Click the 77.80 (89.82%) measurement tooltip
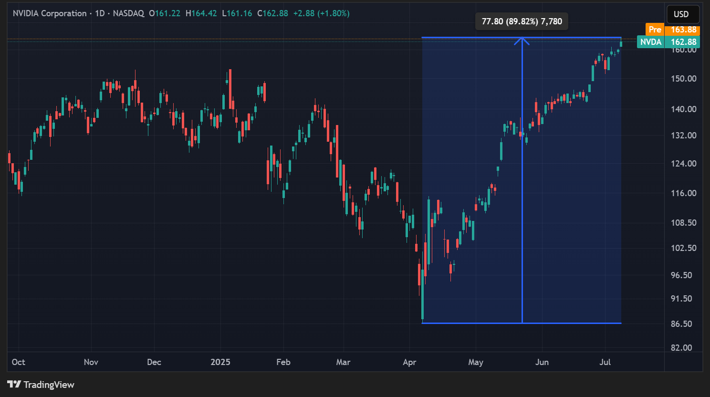Image resolution: width=710 pixels, height=397 pixels. 522,21
